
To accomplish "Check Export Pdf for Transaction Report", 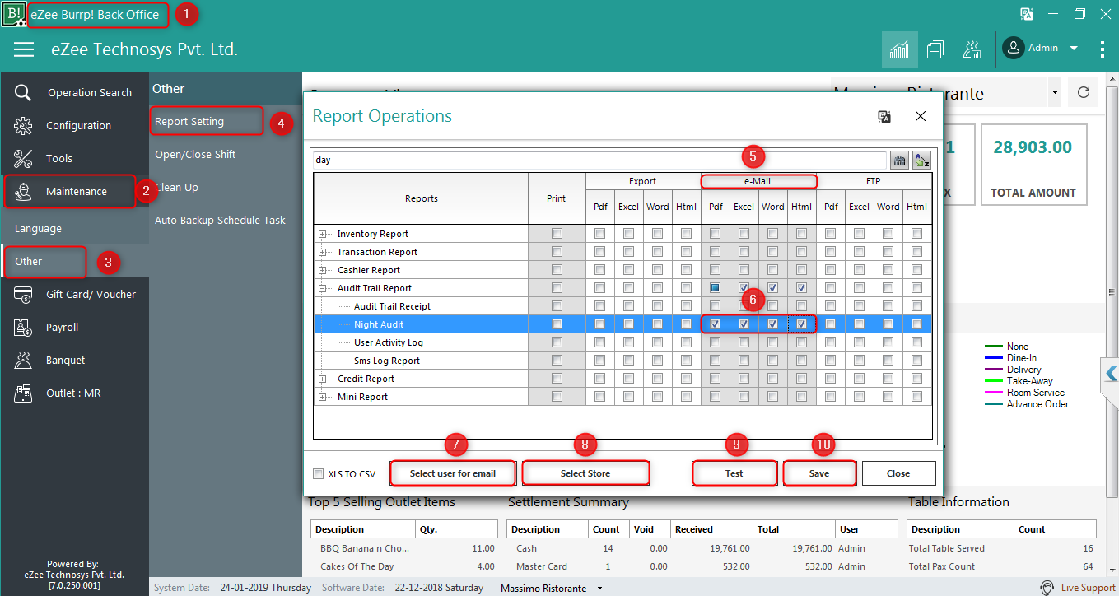I will (x=600, y=252).
